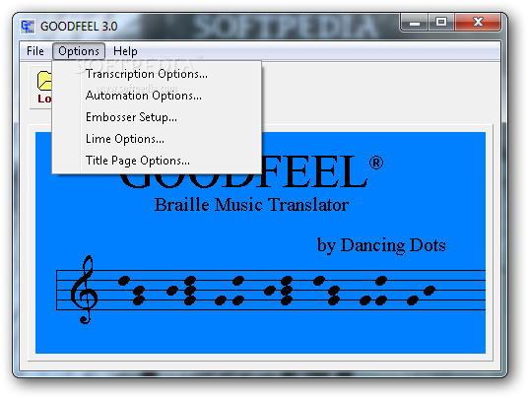The image size is (528, 398).
Task: Select Automation Options... menu entry
Action: tap(157, 96)
